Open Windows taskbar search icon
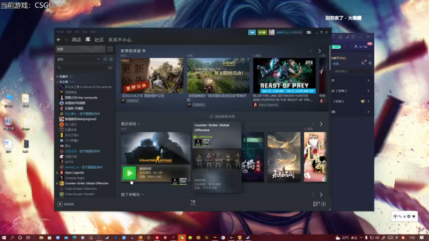The height and width of the screenshot is (241, 429). (x=12, y=238)
